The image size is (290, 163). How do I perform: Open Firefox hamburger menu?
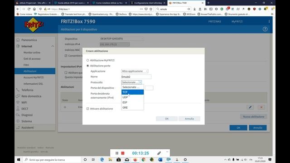(272, 9)
